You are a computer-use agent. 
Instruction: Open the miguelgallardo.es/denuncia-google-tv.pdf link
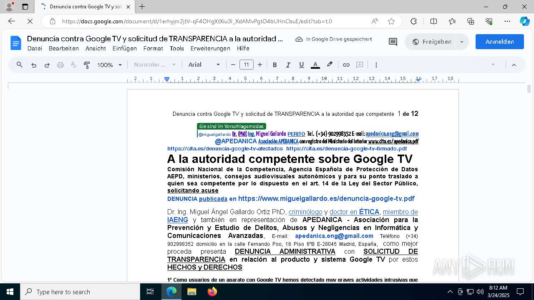(x=326, y=199)
